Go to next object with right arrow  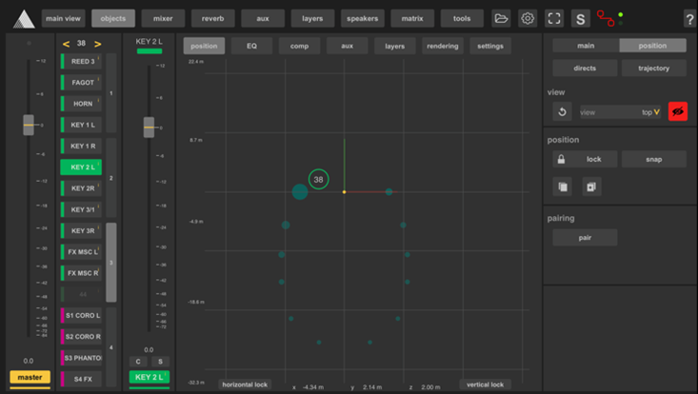click(97, 44)
